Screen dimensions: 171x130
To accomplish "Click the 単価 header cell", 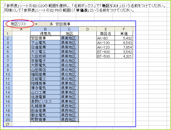I will (x=124, y=33).
